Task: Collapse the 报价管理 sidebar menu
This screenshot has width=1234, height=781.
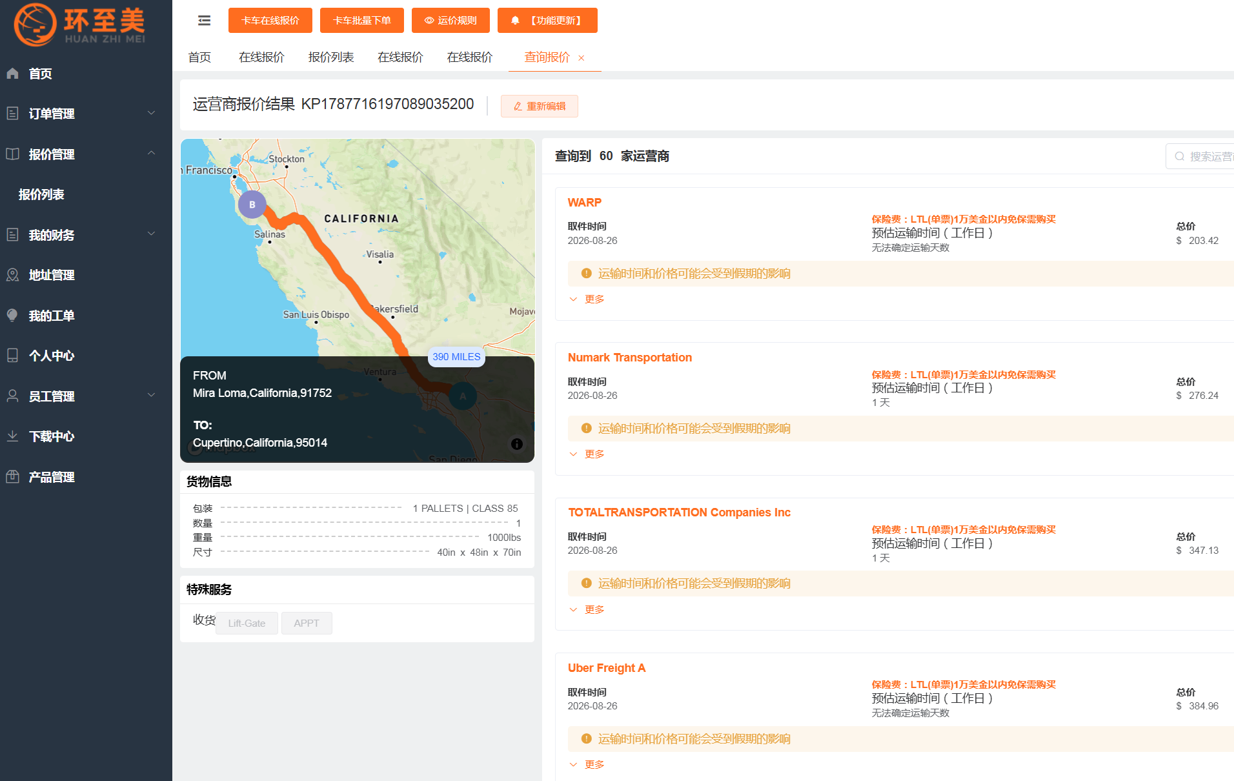Action: click(x=151, y=154)
